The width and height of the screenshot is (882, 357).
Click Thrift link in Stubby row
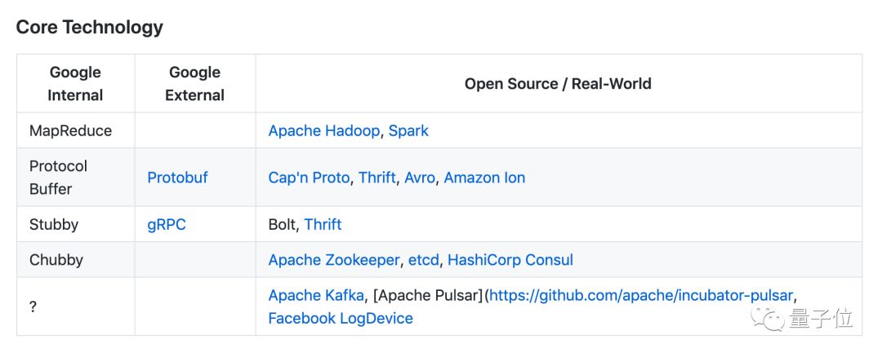323,225
